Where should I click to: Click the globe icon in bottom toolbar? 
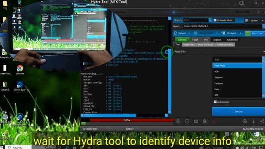click(178, 121)
